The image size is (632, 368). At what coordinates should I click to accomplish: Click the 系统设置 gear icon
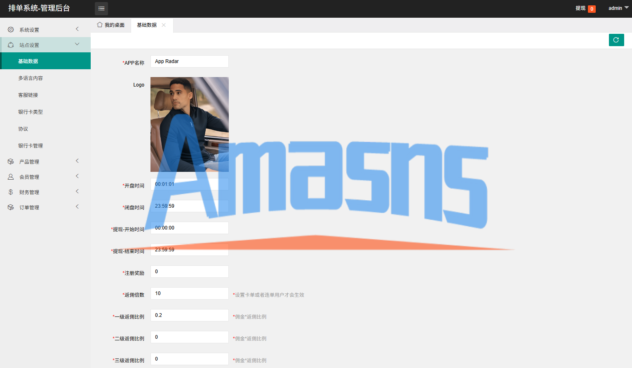11,30
